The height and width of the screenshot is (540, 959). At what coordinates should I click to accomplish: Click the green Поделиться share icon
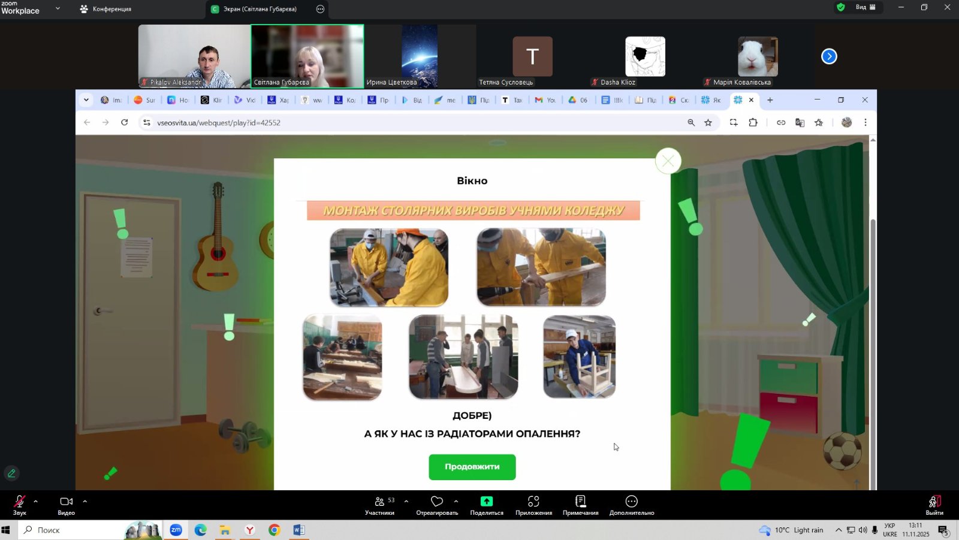click(486, 502)
